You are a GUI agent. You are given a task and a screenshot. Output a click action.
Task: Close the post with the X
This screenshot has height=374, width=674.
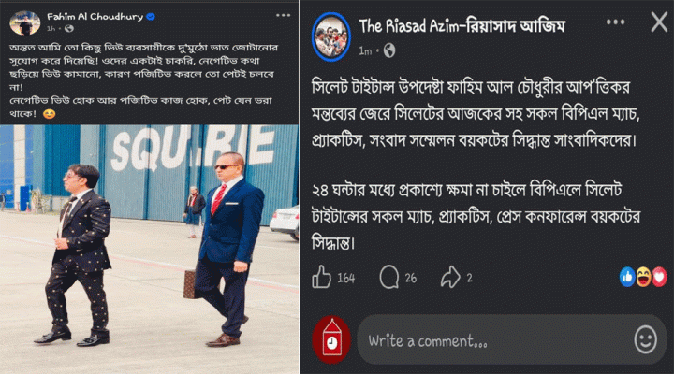(659, 22)
